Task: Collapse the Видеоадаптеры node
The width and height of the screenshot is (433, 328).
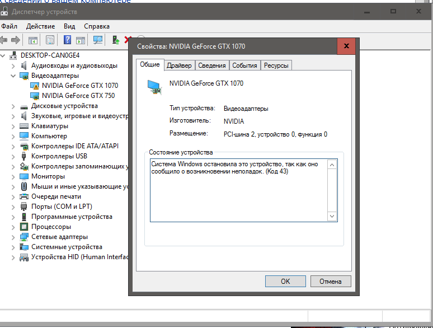Action: coord(13,76)
